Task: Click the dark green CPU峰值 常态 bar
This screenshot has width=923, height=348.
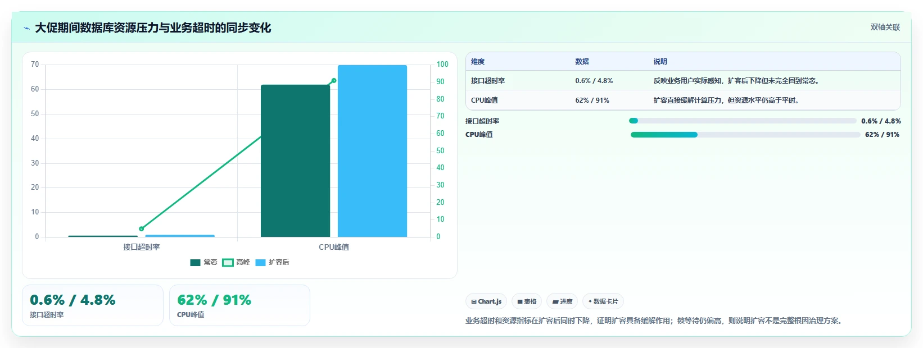Action: [x=295, y=161]
